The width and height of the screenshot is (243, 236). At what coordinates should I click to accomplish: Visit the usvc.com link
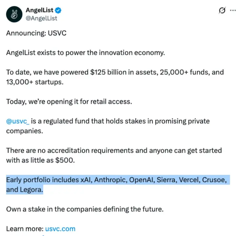60,228
